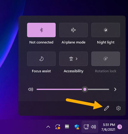This screenshot has width=128, height=134.
Task: Open the Accessibility quick settings tile
Action: 74,59
